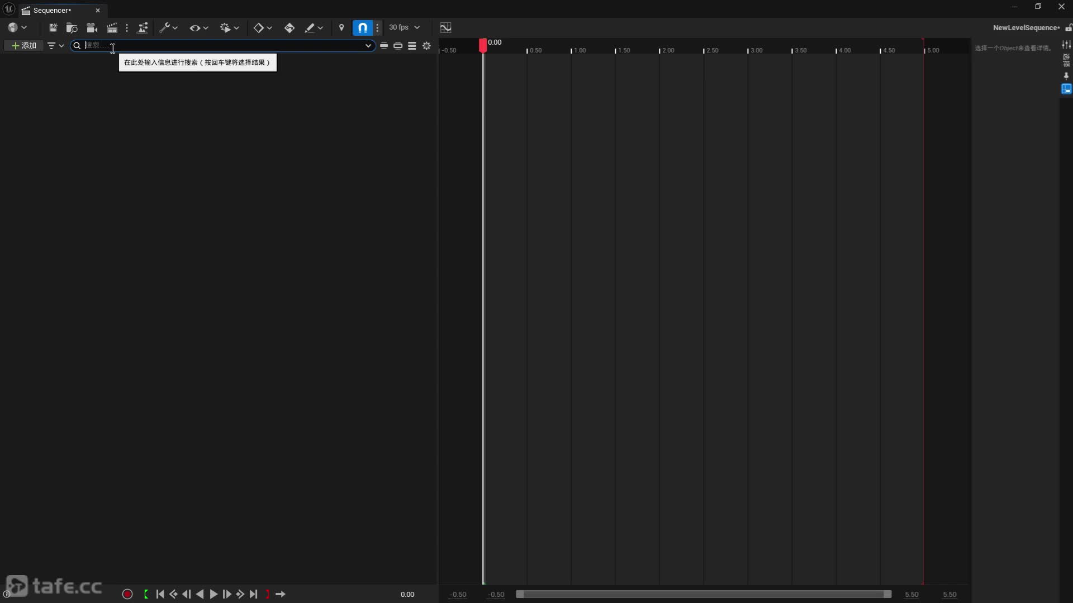Click the create camera icon
The image size is (1073, 603).
tap(92, 28)
